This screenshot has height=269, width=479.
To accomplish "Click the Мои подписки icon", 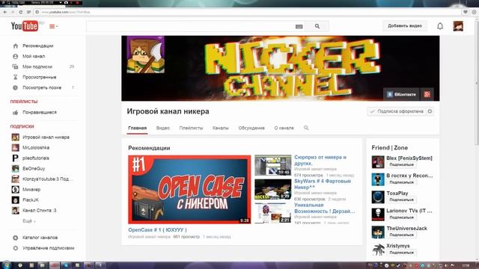I will [15, 67].
